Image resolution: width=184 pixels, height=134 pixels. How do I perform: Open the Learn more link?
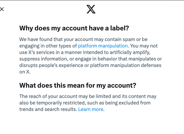pyautogui.click(x=91, y=109)
